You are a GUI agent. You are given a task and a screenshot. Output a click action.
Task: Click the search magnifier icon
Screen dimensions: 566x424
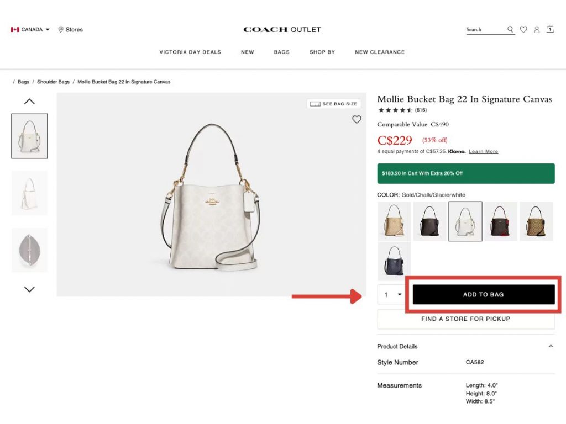coord(510,30)
